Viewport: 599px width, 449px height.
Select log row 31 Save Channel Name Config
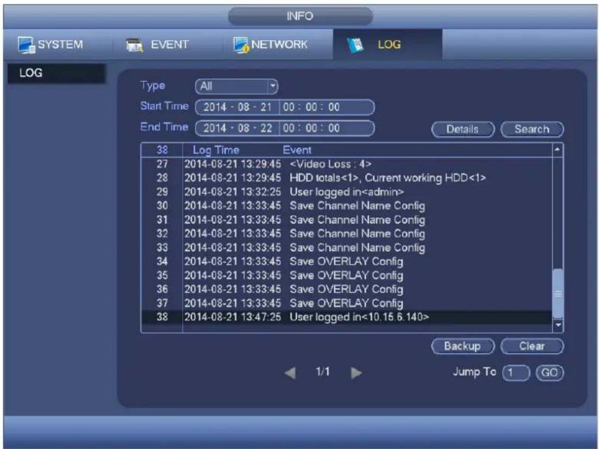coord(346,220)
